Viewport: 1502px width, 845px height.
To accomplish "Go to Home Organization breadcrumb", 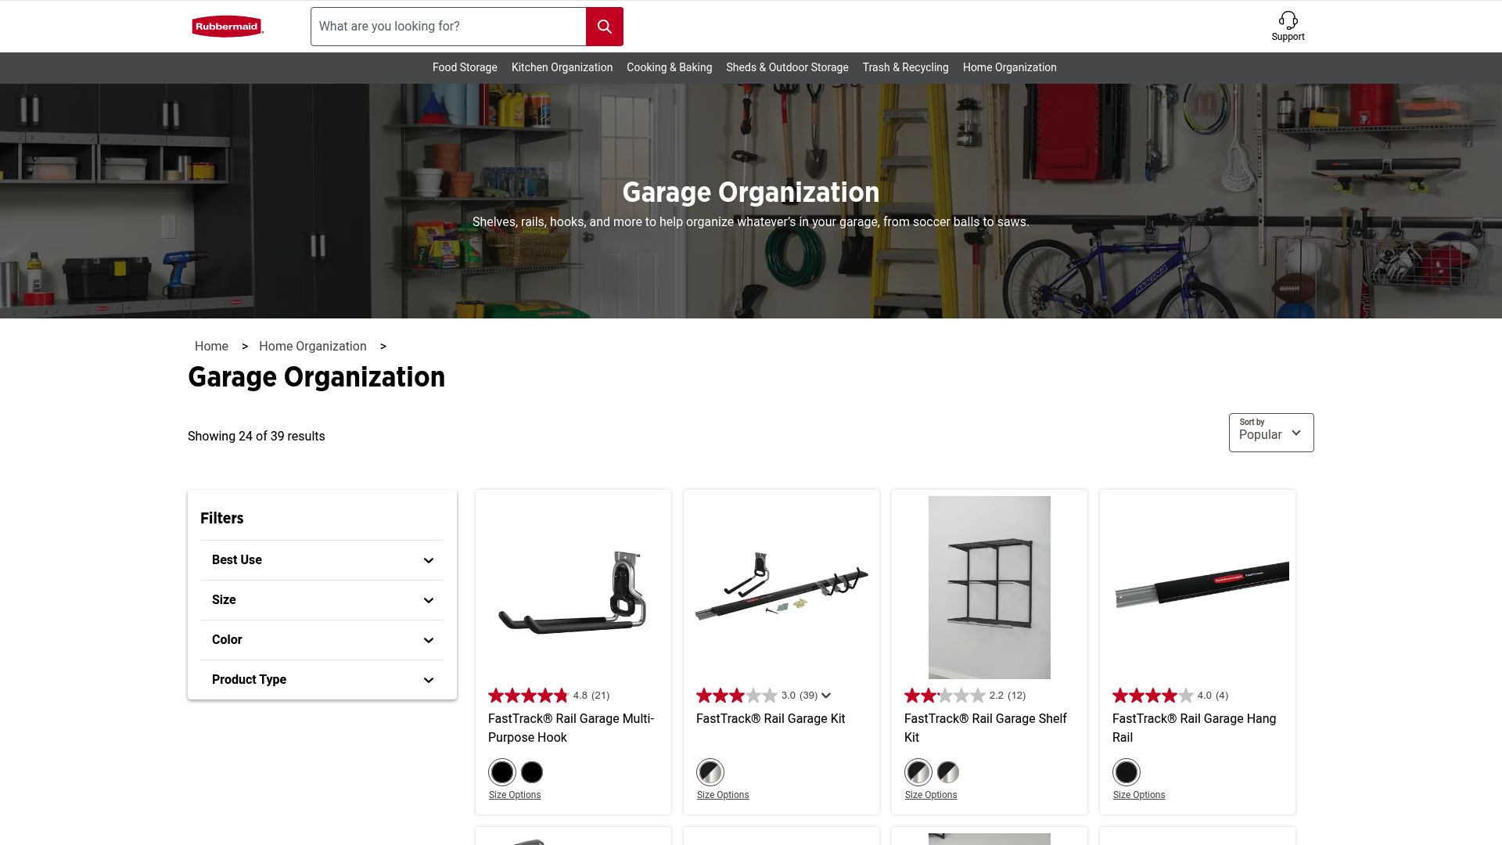I will [x=312, y=347].
